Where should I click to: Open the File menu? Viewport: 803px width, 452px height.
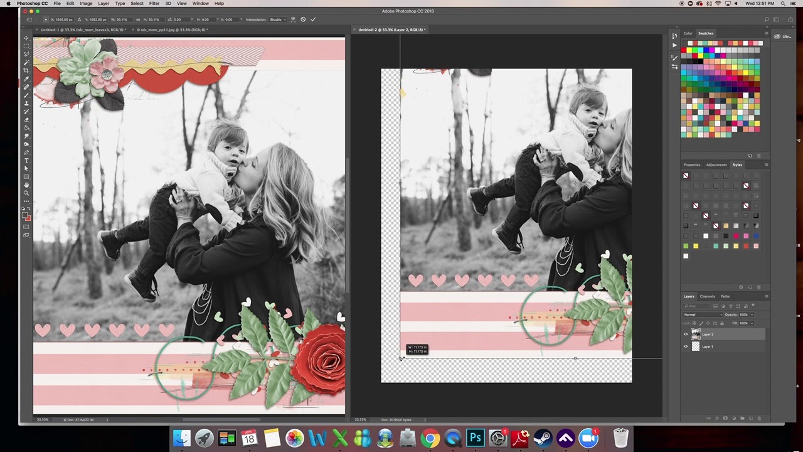57,4
